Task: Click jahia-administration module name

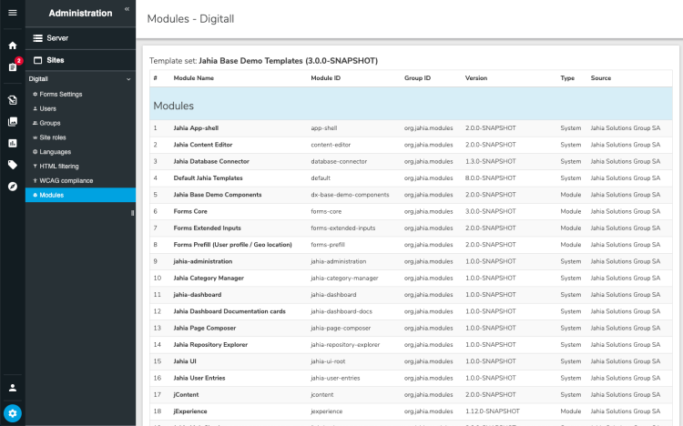Action: click(x=202, y=261)
